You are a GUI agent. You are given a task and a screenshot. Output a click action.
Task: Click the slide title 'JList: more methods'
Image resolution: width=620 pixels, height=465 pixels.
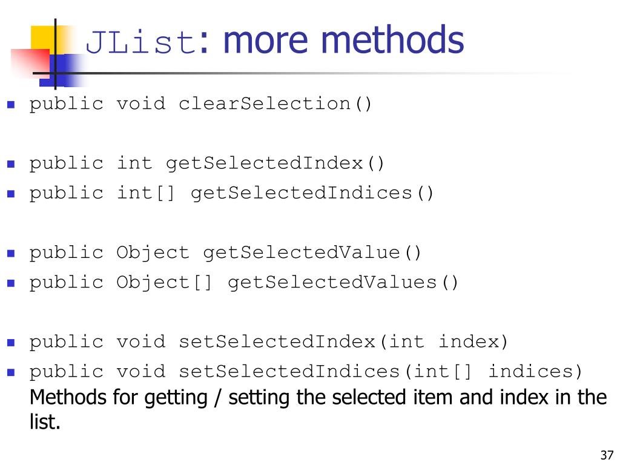click(275, 41)
